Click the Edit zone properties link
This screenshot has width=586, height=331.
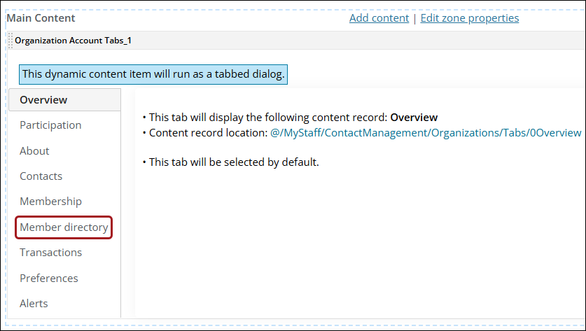(469, 18)
